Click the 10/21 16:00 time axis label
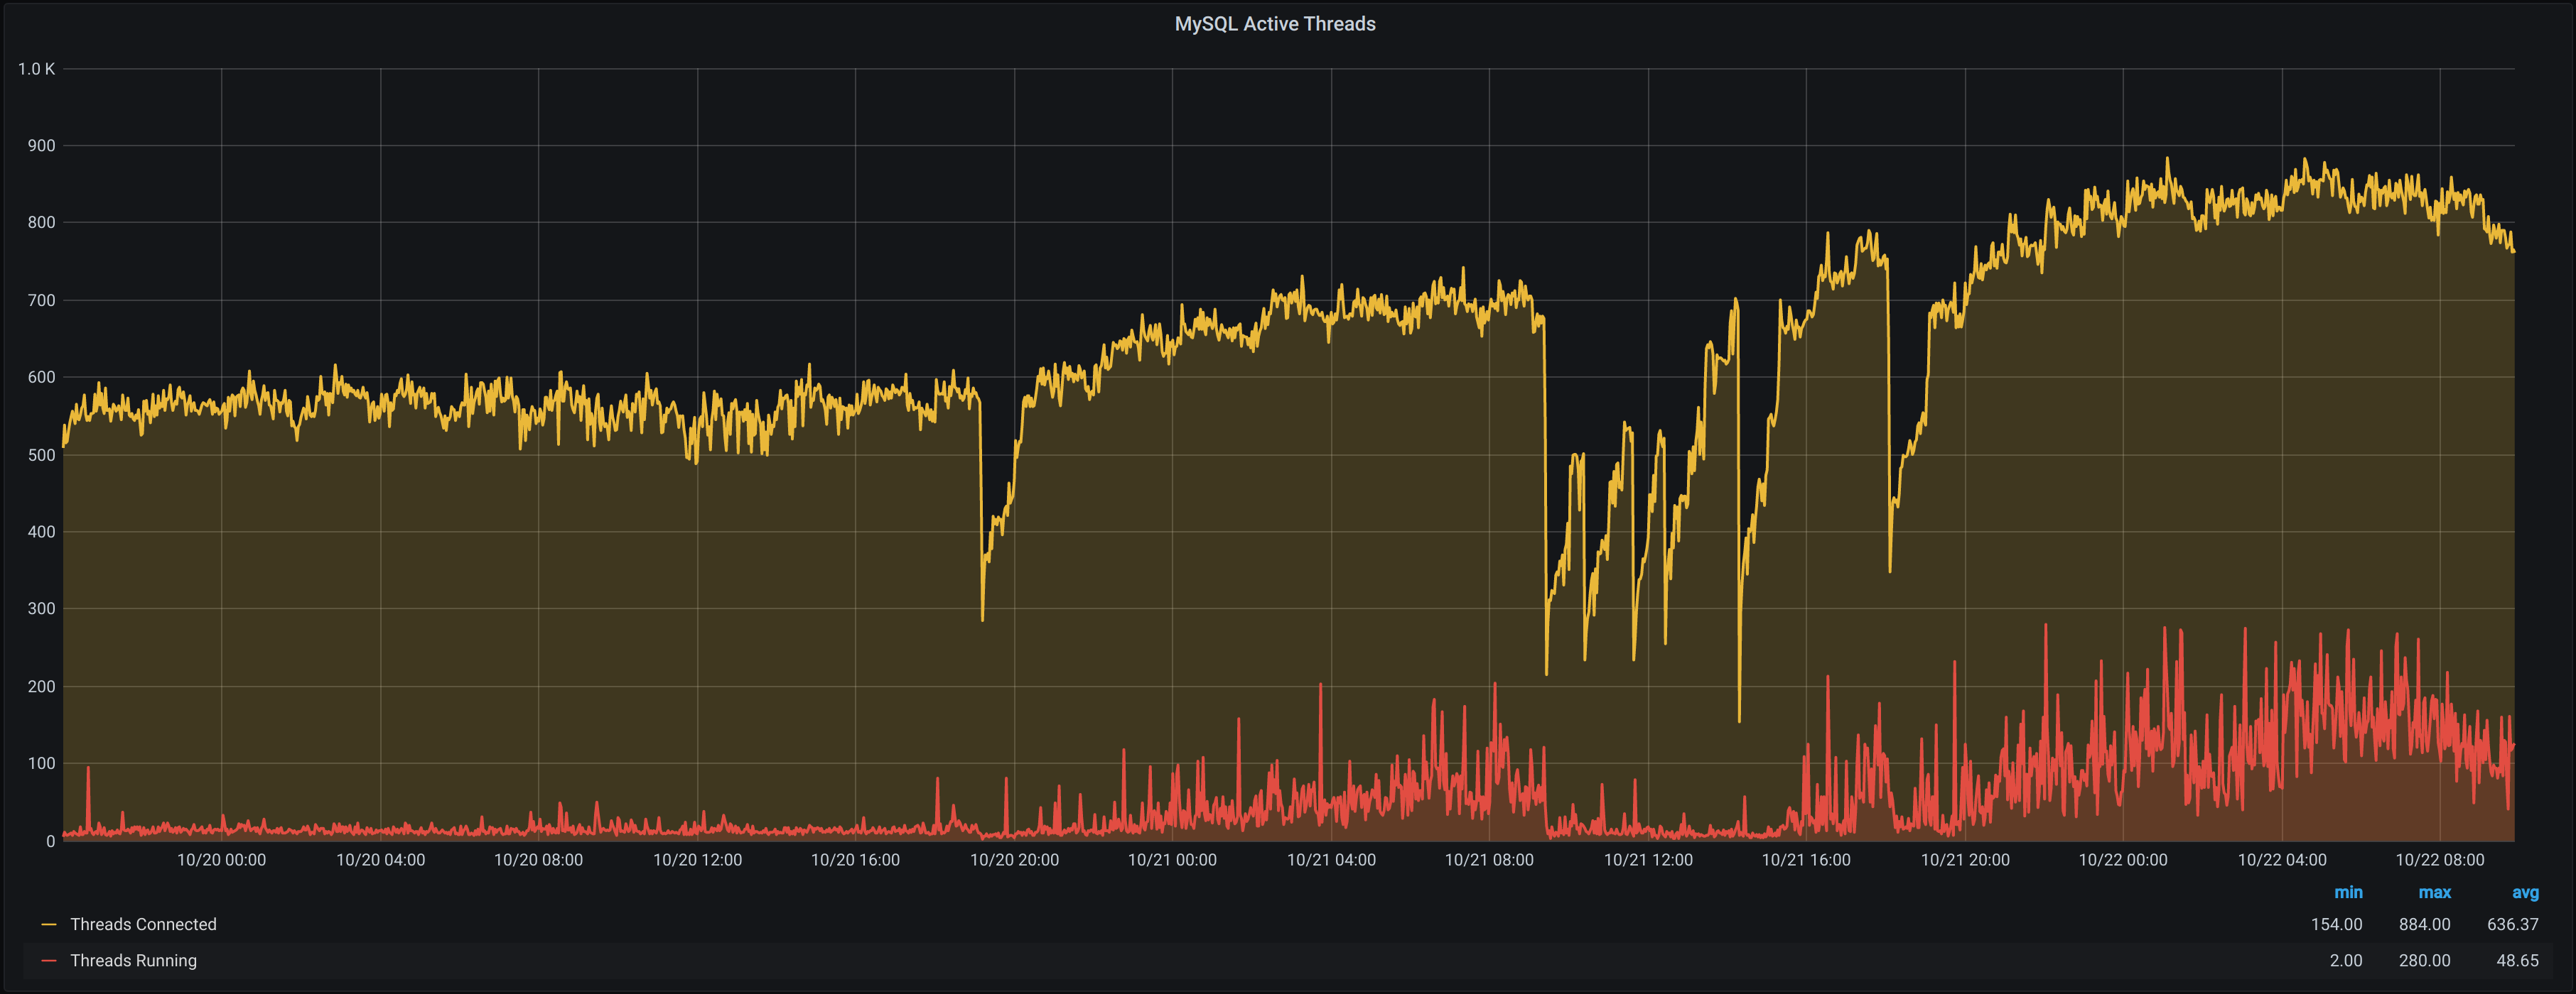 pos(1806,859)
